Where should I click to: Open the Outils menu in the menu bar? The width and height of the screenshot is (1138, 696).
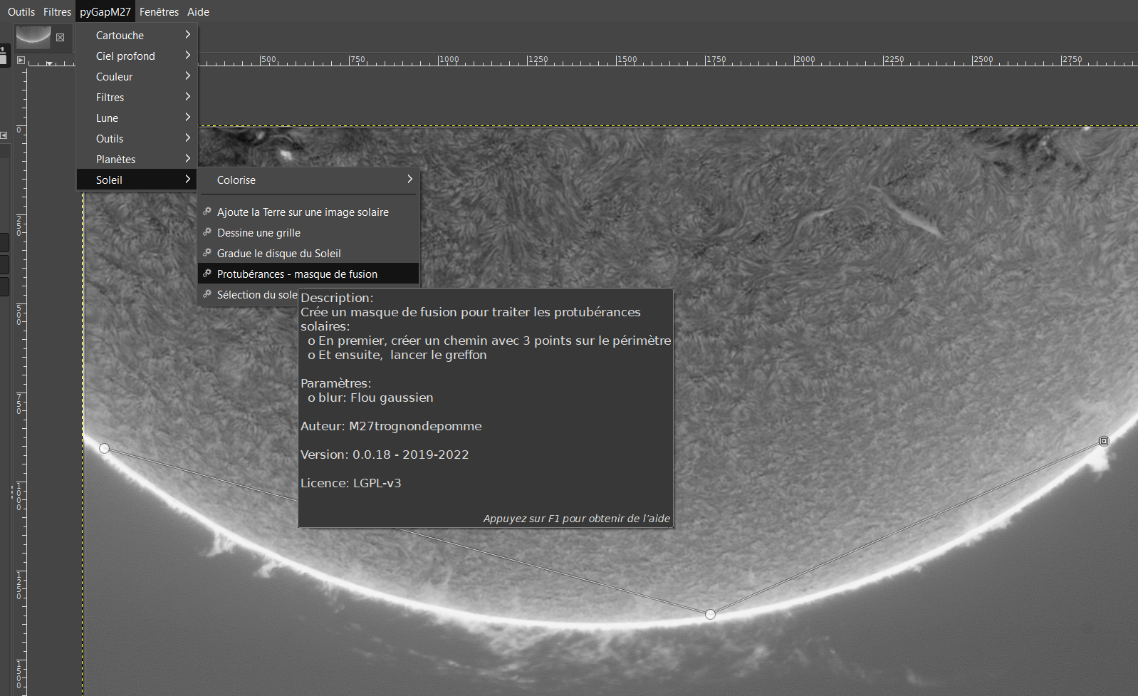tap(21, 11)
